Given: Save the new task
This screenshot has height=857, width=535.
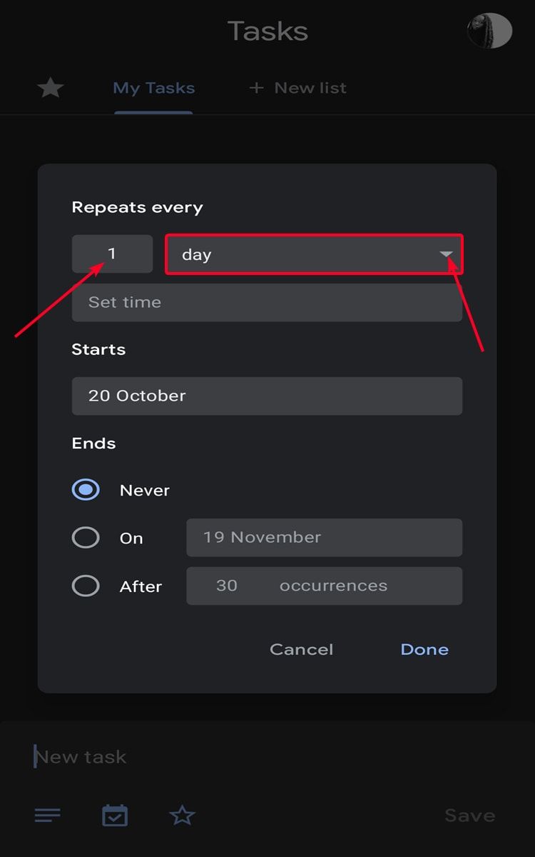Looking at the screenshot, I should coord(469,815).
